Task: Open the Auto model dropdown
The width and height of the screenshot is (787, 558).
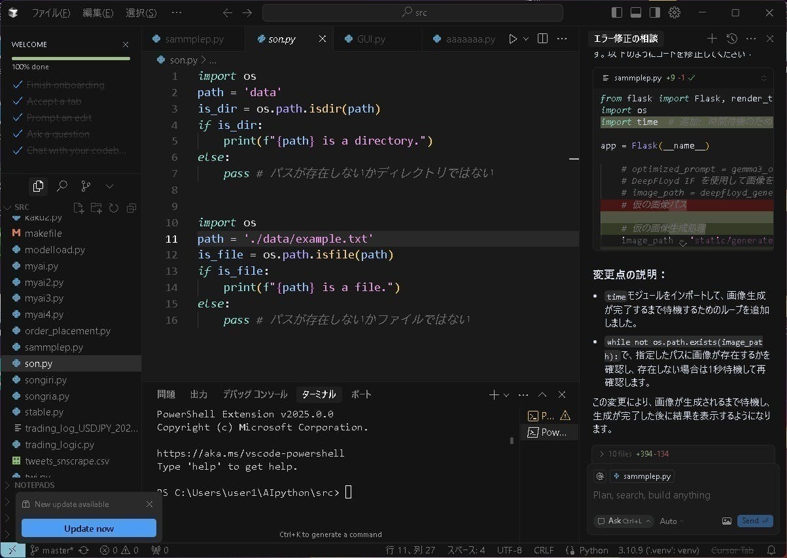Action: click(x=671, y=521)
